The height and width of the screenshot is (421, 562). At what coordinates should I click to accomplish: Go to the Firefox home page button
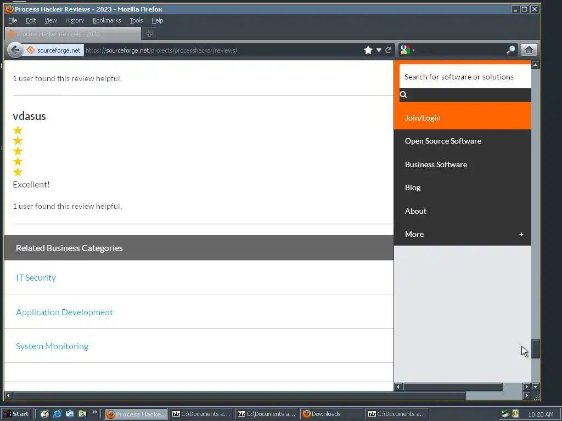pyautogui.click(x=529, y=50)
